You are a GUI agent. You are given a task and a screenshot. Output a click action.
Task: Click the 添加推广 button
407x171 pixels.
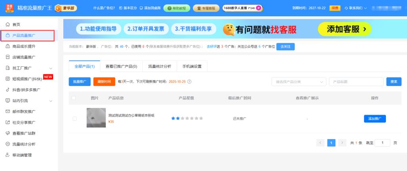[375, 118]
